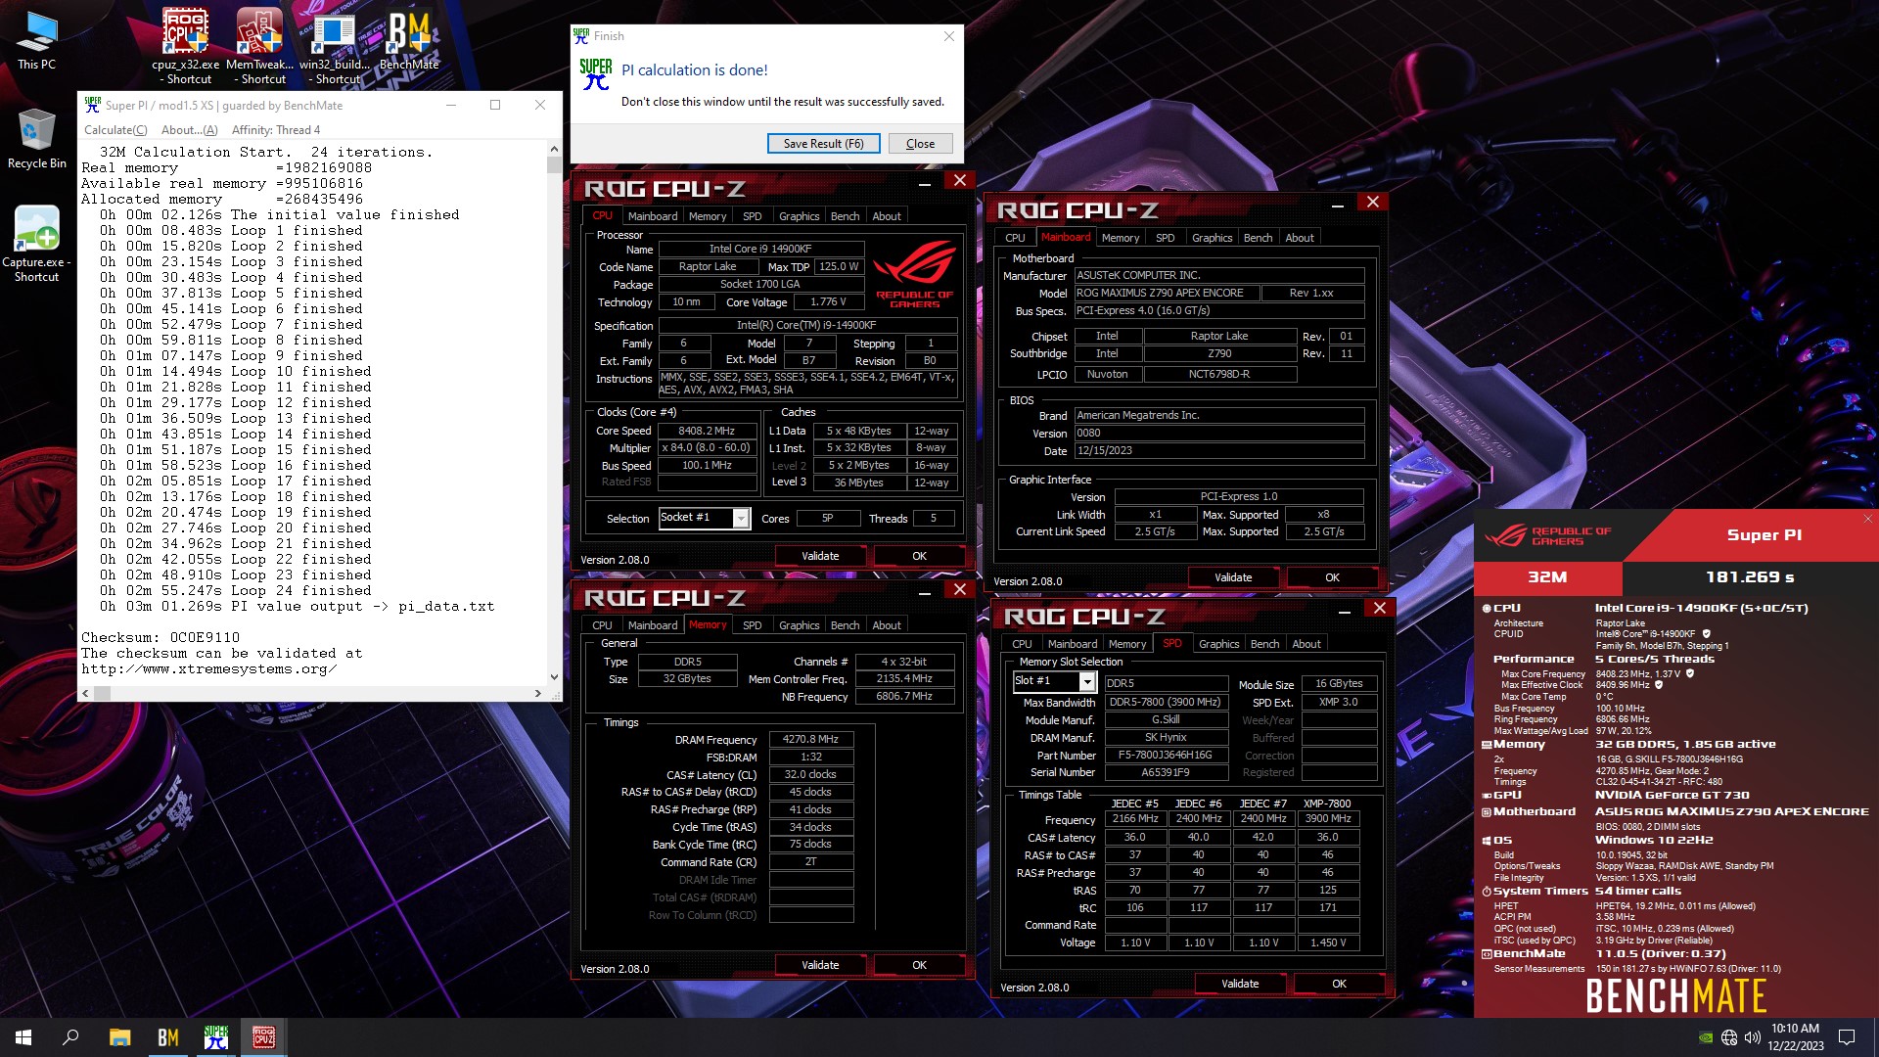Screen dimensions: 1879x1057
Task: Open the BenchMate desktop icon
Action: click(x=409, y=40)
